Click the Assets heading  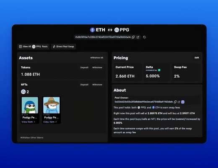(x=26, y=58)
